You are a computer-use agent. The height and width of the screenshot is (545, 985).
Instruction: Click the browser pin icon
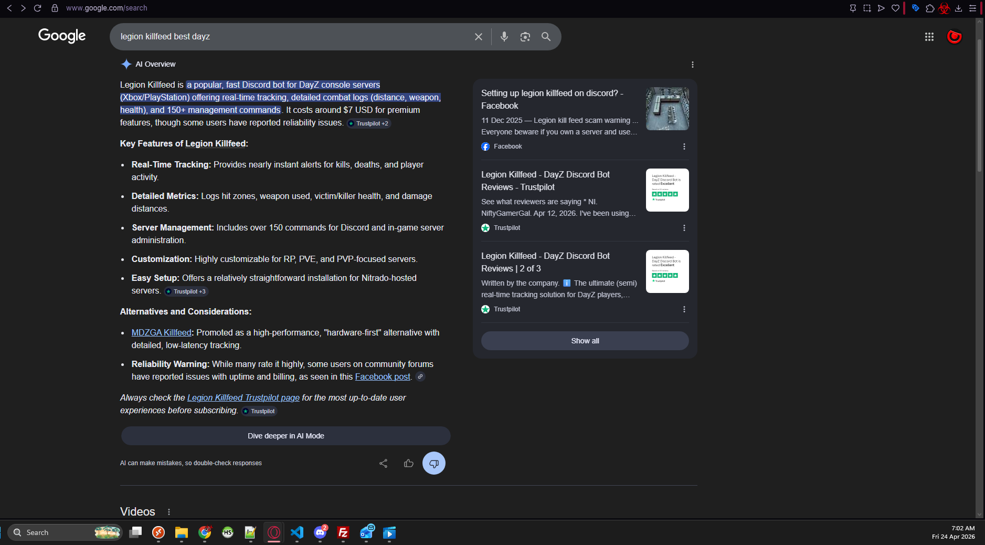coord(853,8)
